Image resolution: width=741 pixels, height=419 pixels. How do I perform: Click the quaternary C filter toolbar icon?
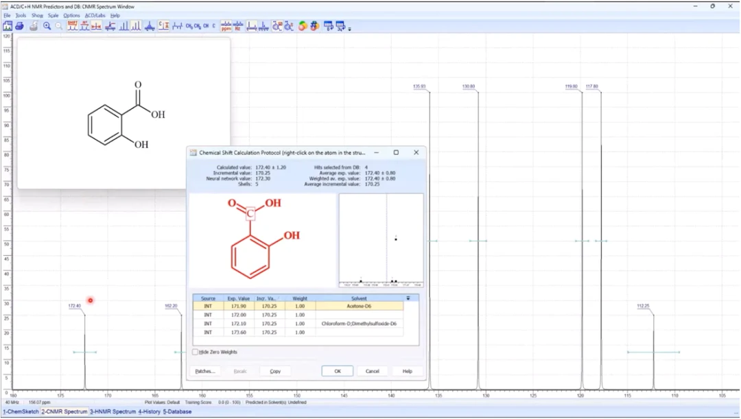tap(213, 27)
